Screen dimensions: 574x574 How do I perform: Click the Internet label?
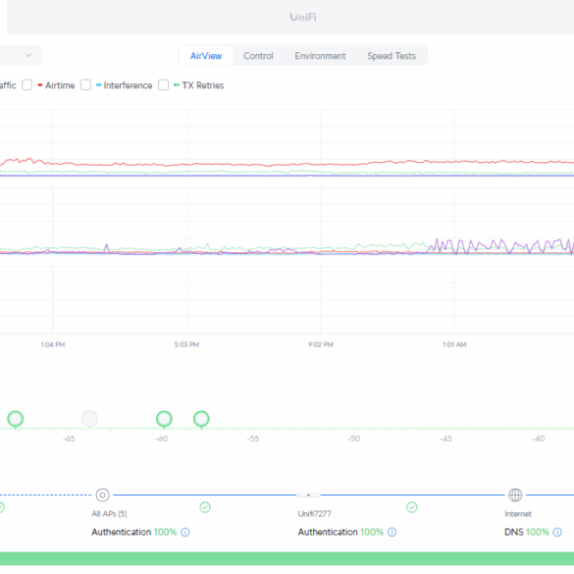tap(518, 513)
